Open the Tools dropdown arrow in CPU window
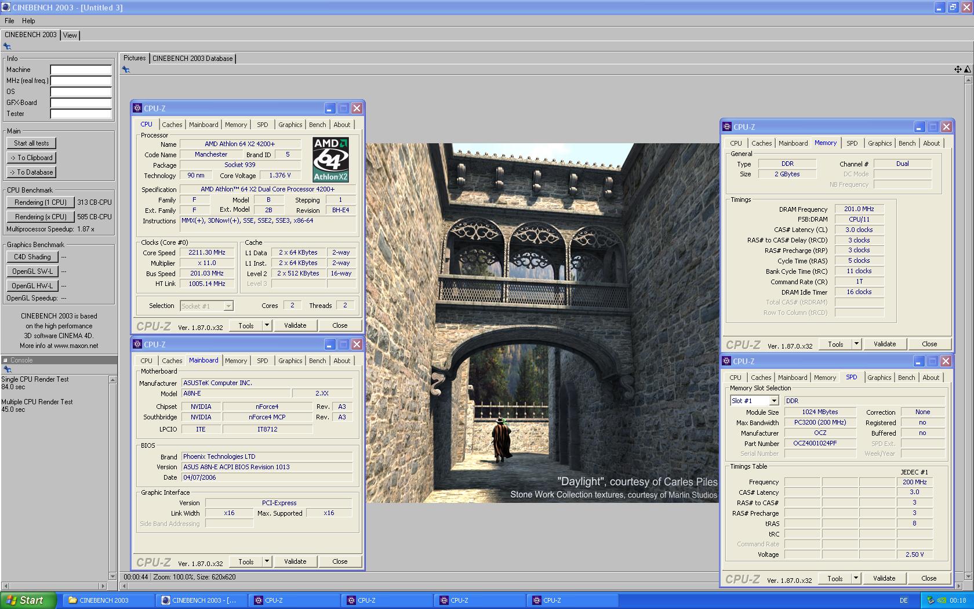 [x=267, y=325]
